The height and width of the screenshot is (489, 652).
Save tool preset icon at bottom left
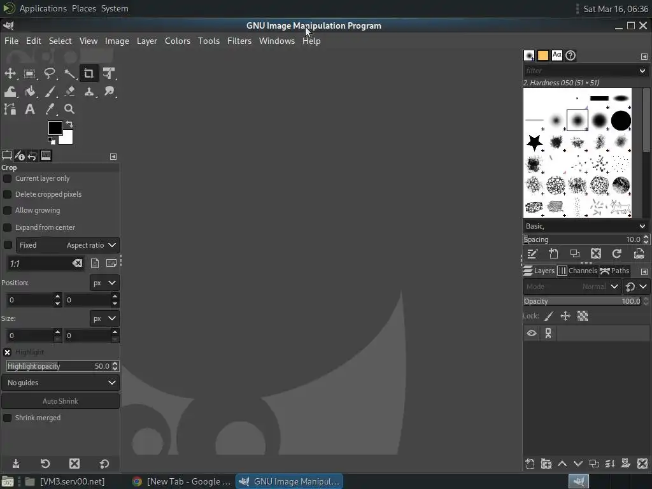click(x=16, y=464)
